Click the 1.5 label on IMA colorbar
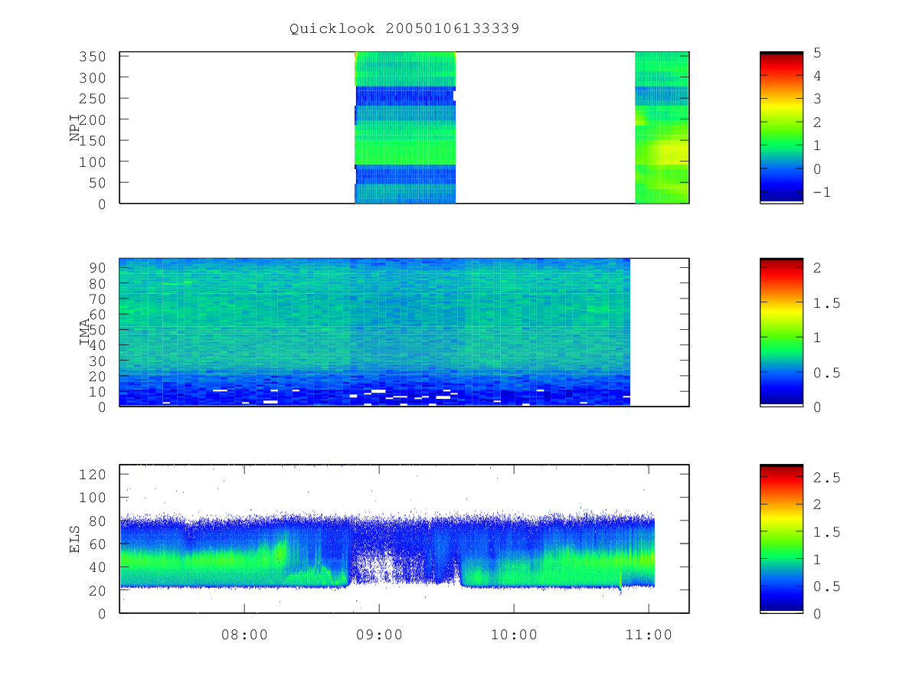The image size is (919, 689). (829, 304)
